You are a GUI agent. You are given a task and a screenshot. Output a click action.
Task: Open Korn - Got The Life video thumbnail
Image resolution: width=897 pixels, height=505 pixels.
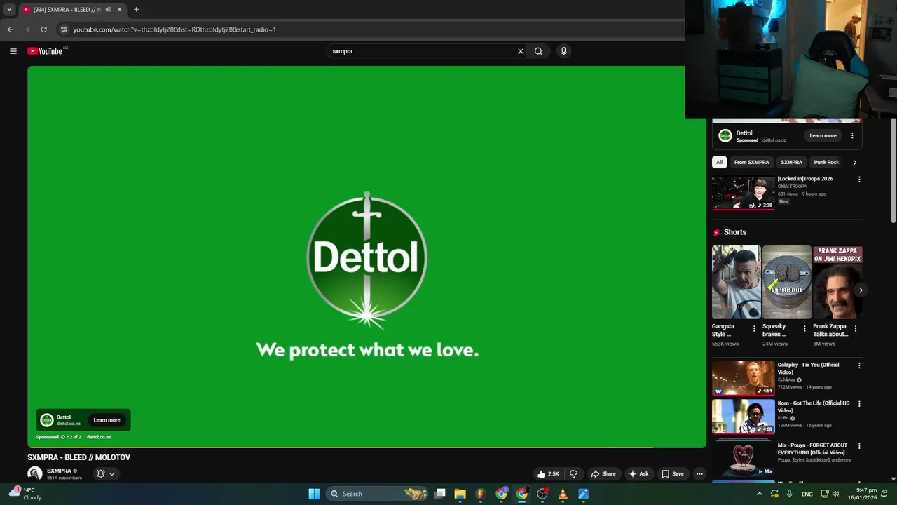point(744,417)
